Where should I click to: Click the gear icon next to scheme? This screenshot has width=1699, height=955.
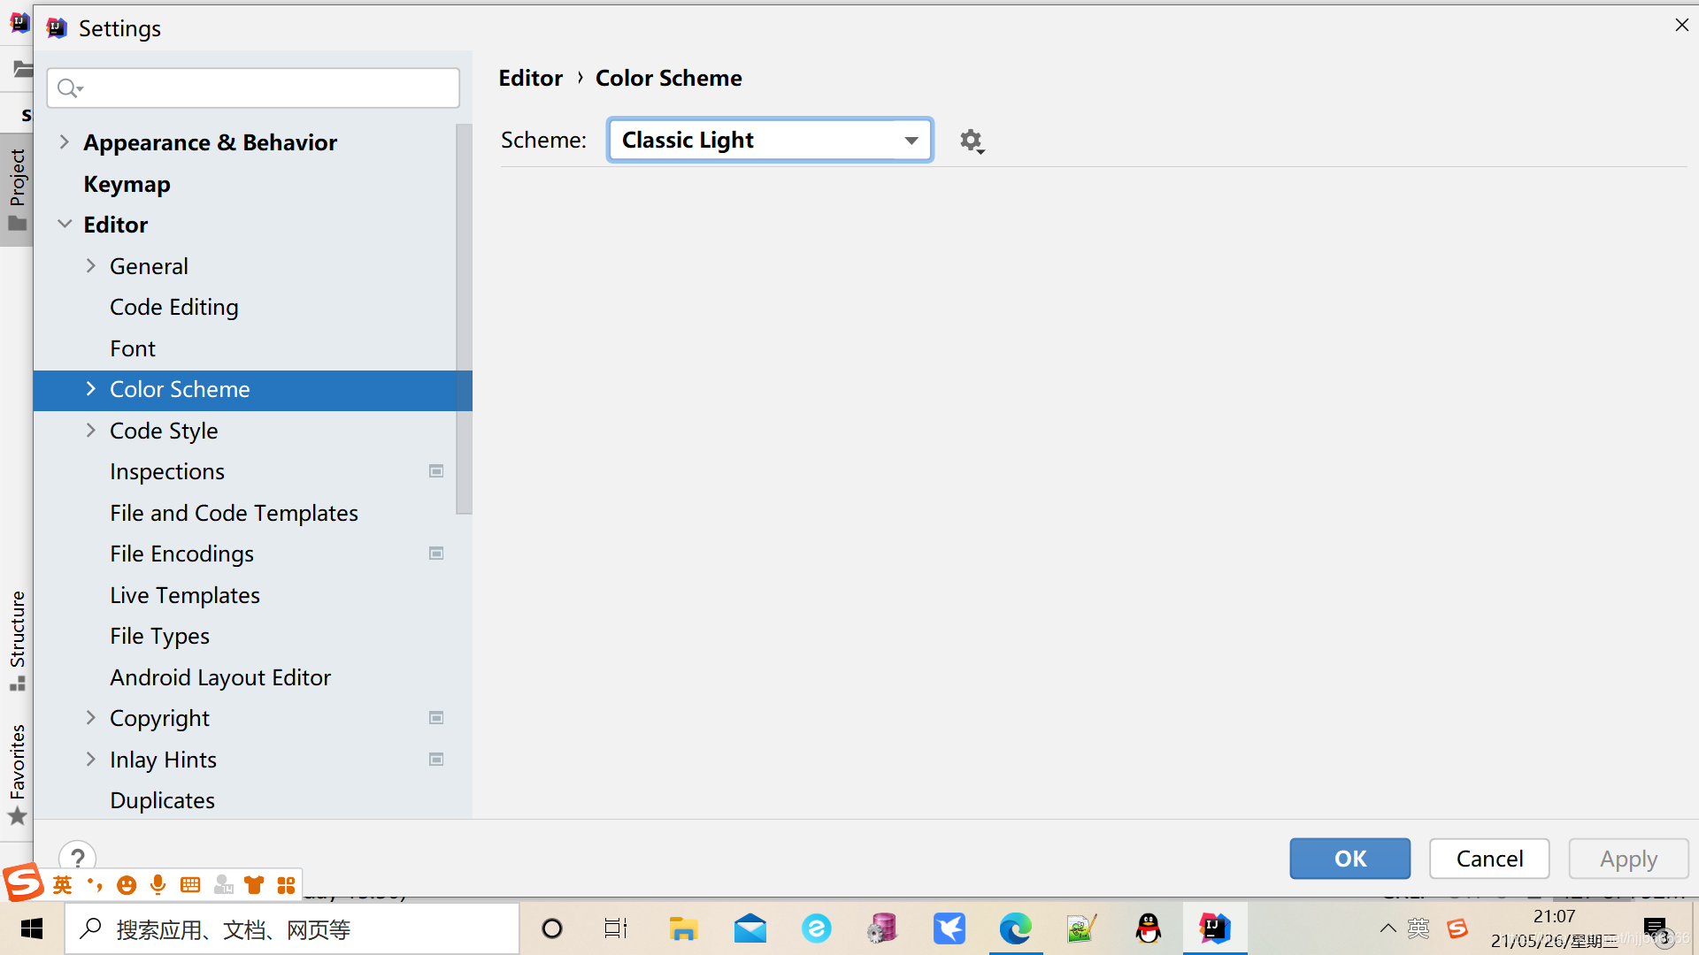tap(970, 140)
